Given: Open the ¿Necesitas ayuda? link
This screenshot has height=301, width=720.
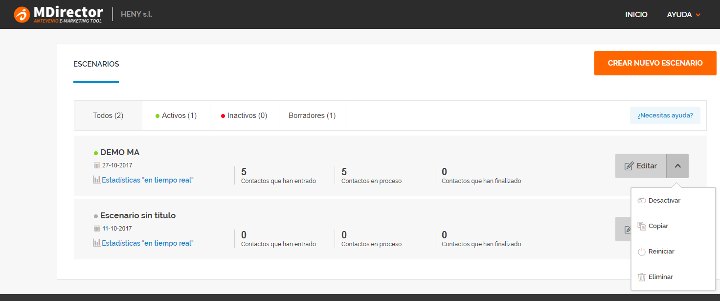Looking at the screenshot, I should point(665,116).
